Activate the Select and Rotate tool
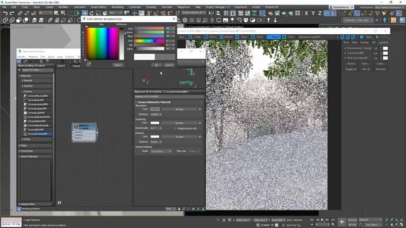Screen dimensions: 406x228 (x=91, y=13)
